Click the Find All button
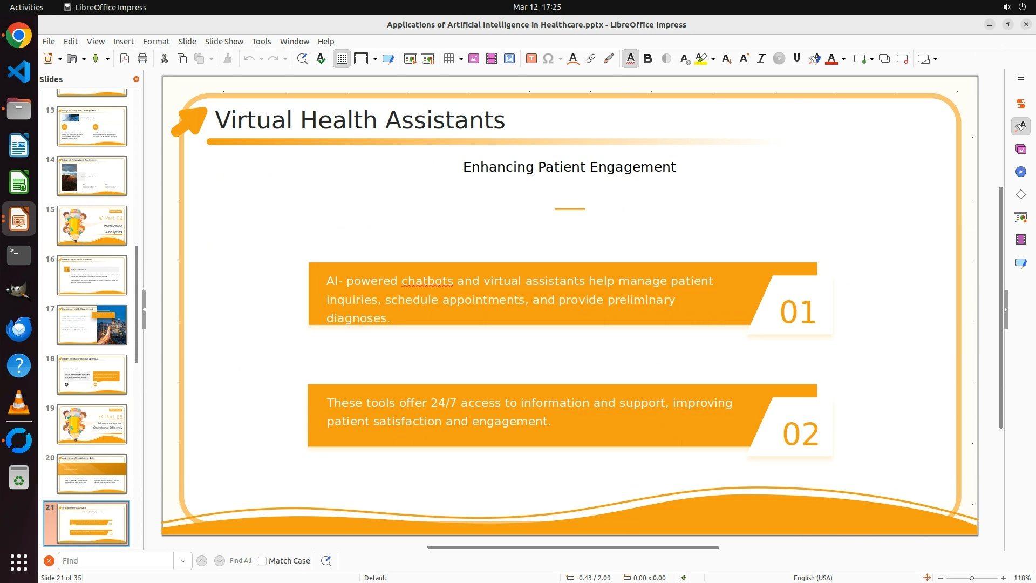 [240, 561]
